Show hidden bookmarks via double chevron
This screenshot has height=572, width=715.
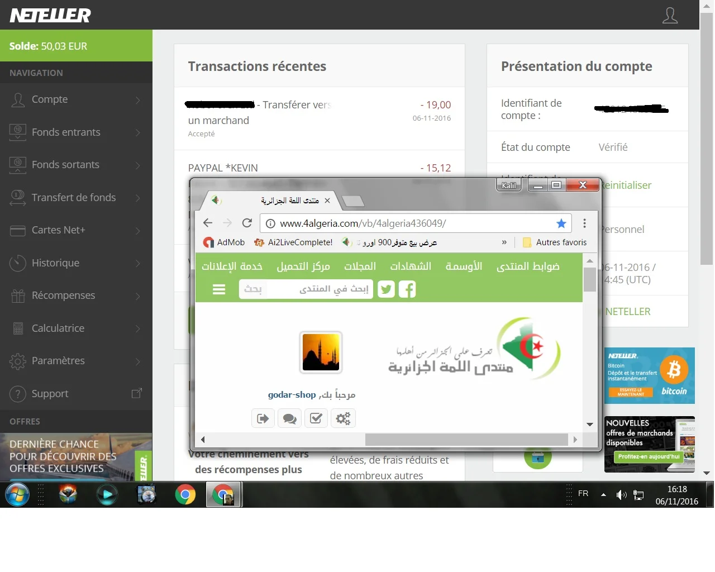504,242
